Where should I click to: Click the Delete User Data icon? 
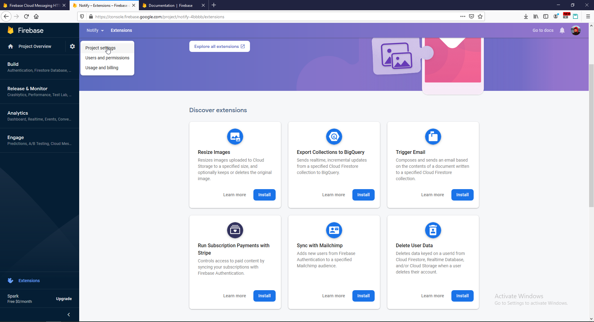pyautogui.click(x=433, y=230)
